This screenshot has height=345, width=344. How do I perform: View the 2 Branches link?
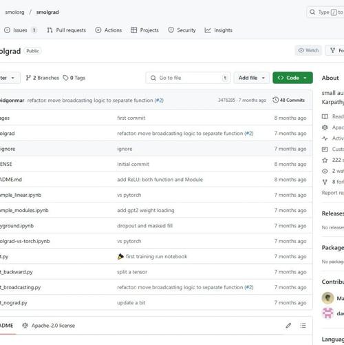(42, 78)
